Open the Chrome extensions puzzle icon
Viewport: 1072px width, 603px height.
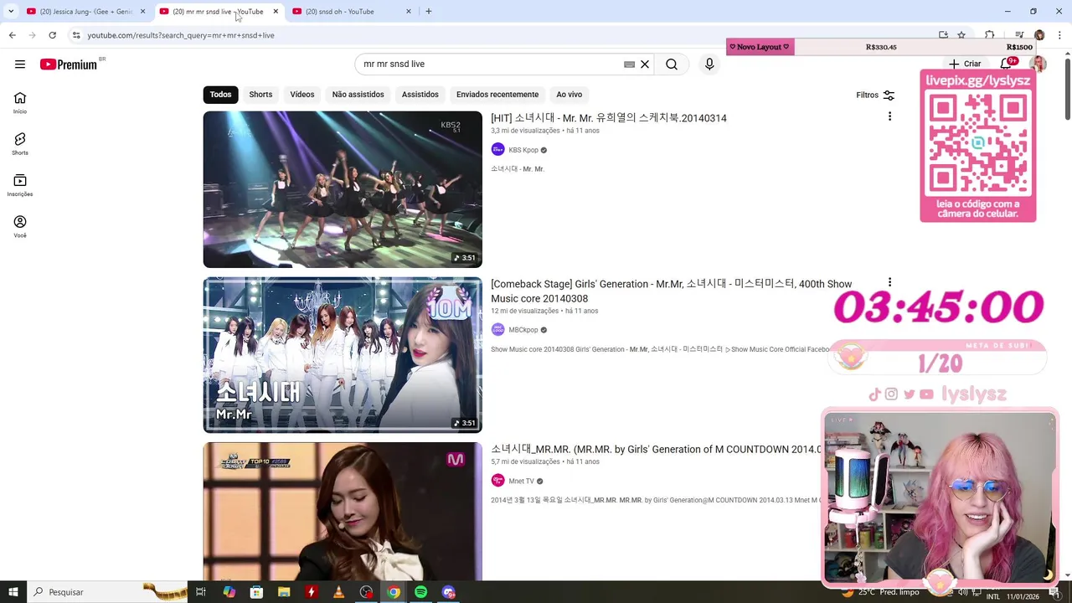coord(990,35)
